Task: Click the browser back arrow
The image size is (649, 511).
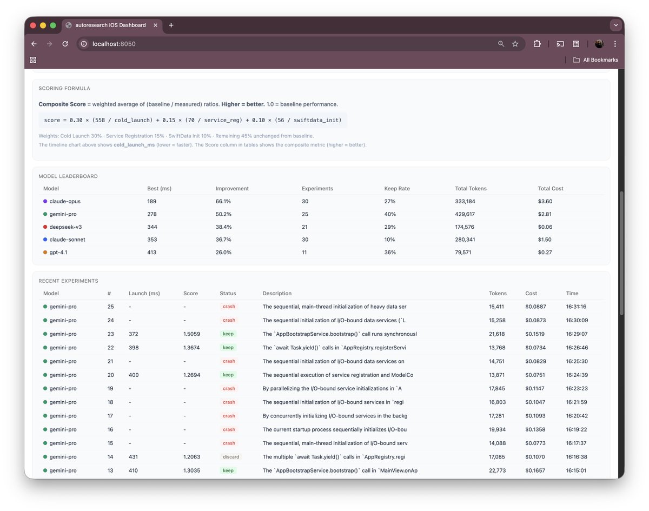Action: 34,44
